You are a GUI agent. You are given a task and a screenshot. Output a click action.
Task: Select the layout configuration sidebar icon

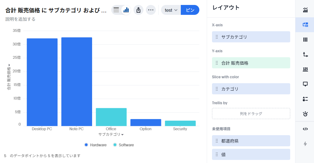pyautogui.click(x=305, y=25)
